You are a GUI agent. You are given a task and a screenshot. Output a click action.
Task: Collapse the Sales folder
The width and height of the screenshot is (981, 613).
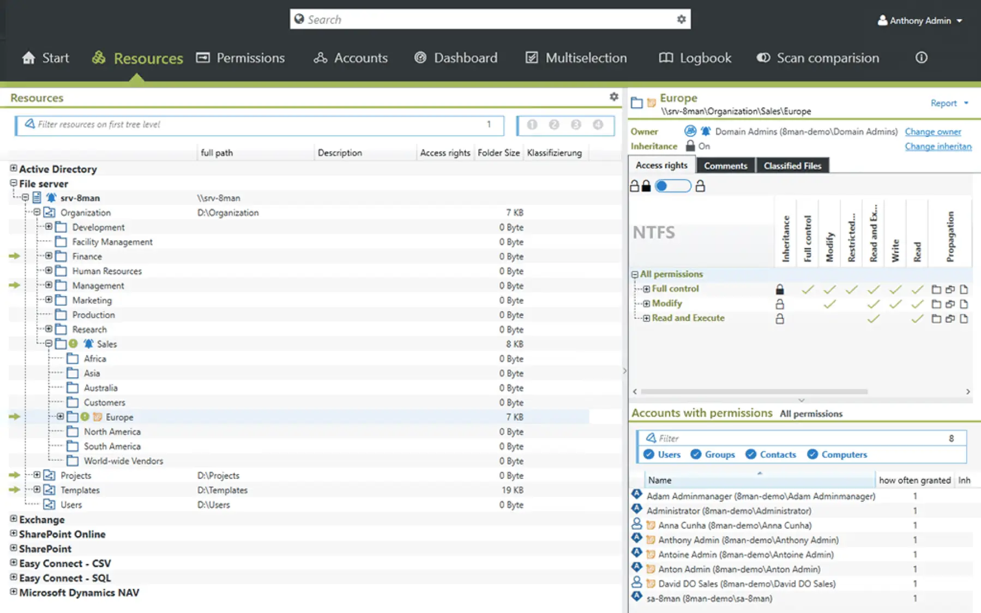[x=49, y=343]
